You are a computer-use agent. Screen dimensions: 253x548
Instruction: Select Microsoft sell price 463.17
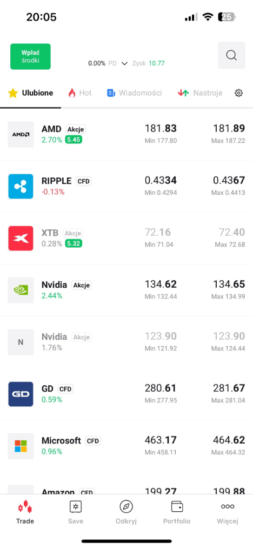161,440
